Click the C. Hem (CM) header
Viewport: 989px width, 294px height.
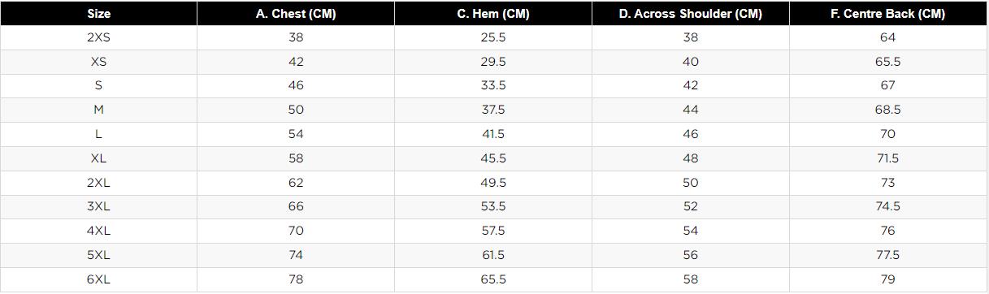[x=493, y=14]
